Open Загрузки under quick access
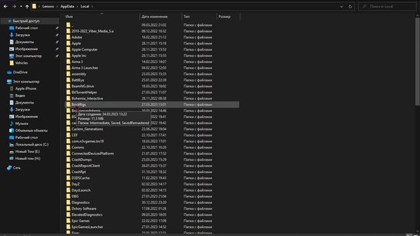 click(x=22, y=35)
